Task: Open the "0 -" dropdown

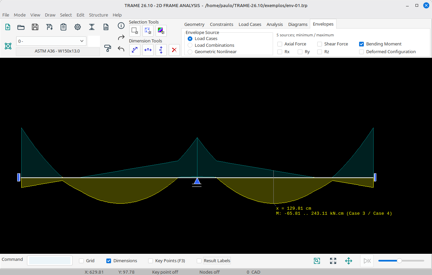Action: point(51,41)
